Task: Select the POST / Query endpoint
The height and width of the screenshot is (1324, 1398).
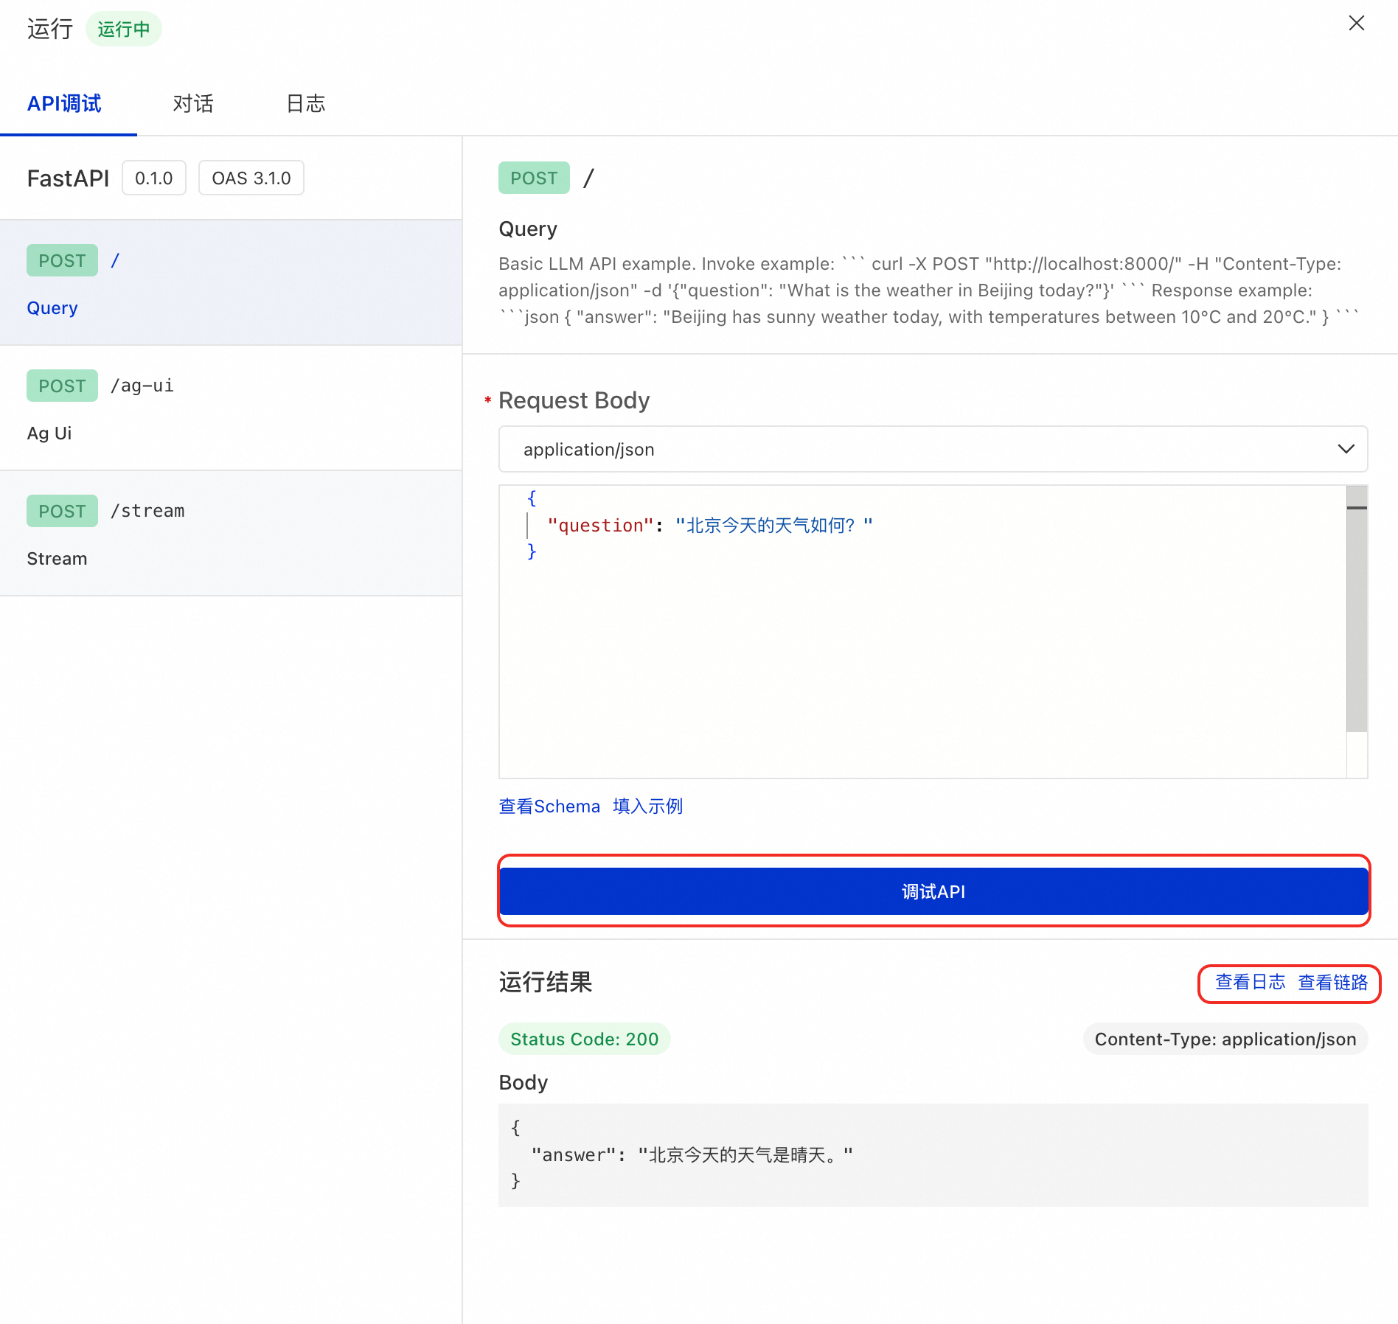Action: point(231,282)
